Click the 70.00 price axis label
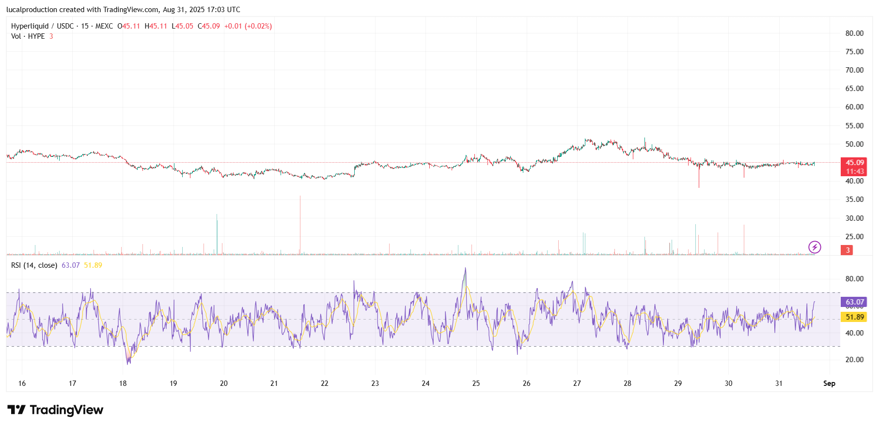Image resolution: width=879 pixels, height=428 pixels. [854, 70]
